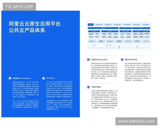Click the 云消息队列 ApsaraMQ section icon
Image resolution: width=160 pixels, height=128 pixels.
[x=88, y=59]
